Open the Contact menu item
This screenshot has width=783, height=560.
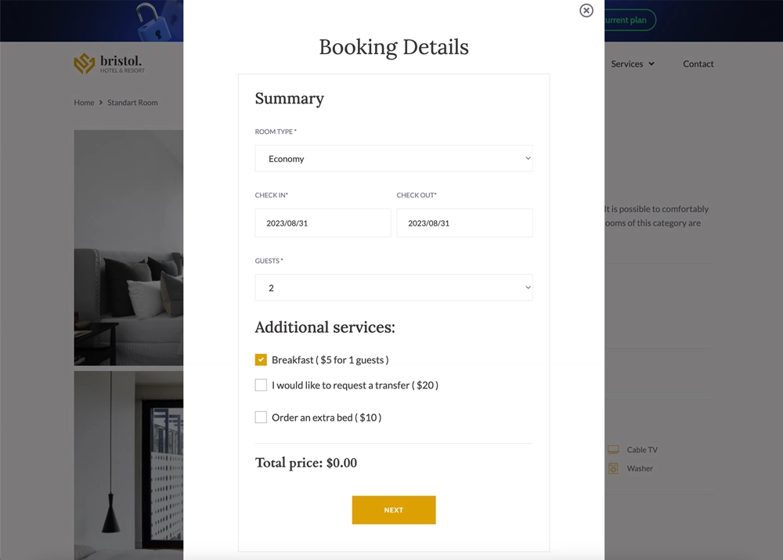698,63
